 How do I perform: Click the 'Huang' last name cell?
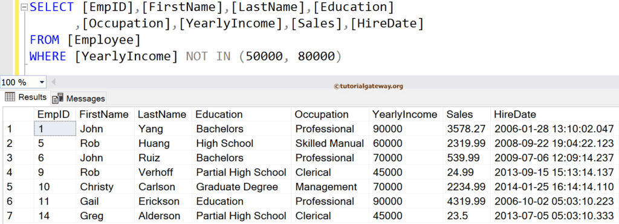163,143
